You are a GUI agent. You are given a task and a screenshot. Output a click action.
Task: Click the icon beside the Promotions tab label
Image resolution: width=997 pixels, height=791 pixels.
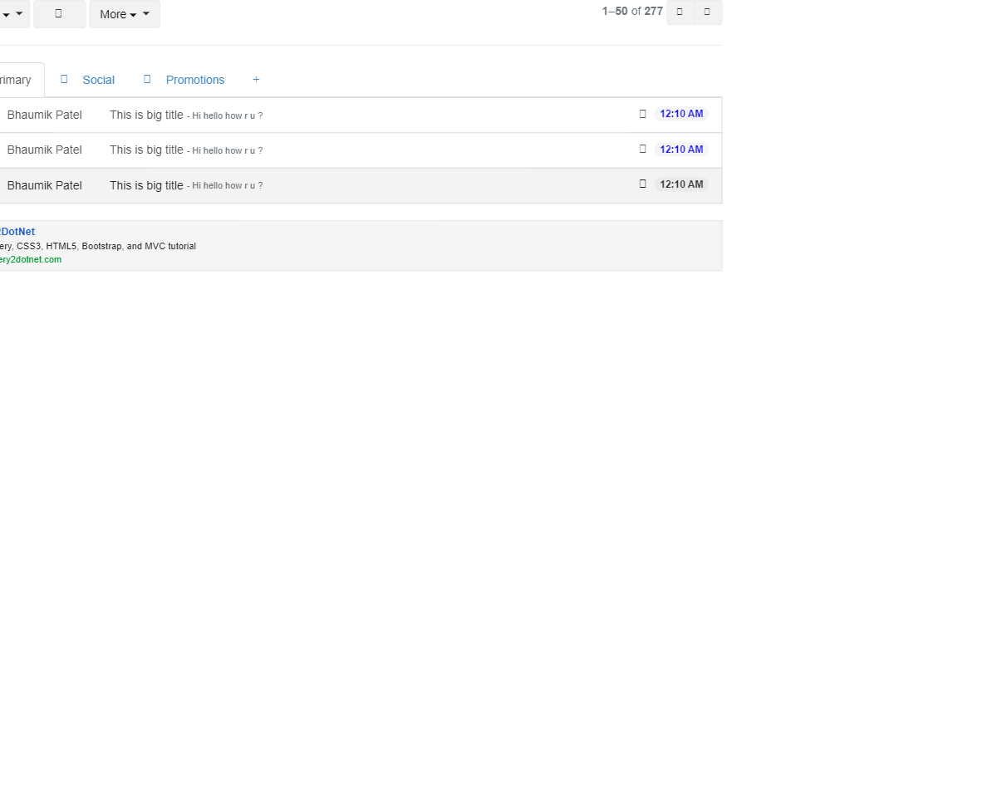point(147,79)
